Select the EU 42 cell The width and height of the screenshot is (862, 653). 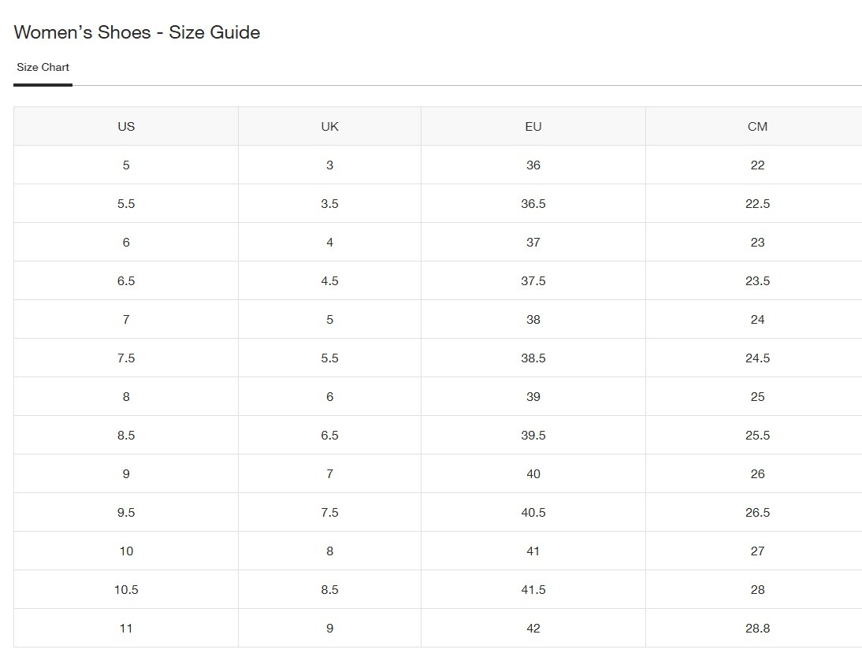[533, 629]
